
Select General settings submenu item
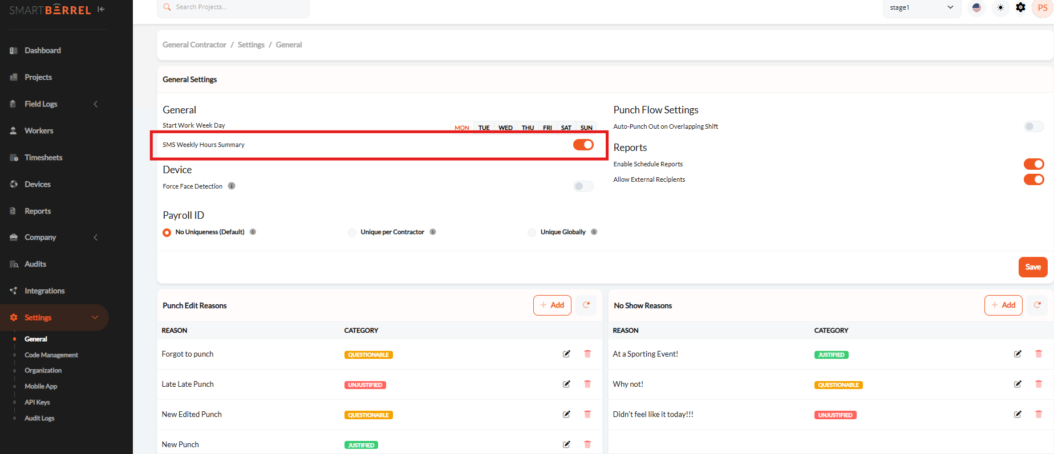pos(36,339)
